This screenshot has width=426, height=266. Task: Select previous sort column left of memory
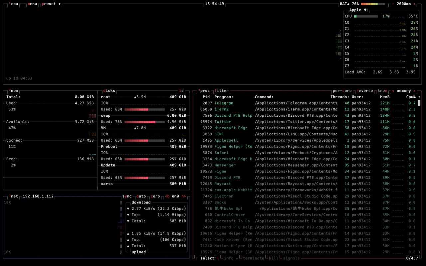click(393, 91)
